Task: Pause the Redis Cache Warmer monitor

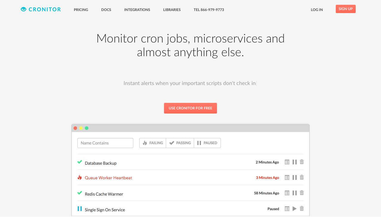Action: pos(295,193)
